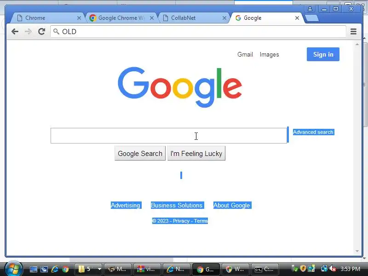Open the Images link
This screenshot has width=368, height=276.
[269, 54]
